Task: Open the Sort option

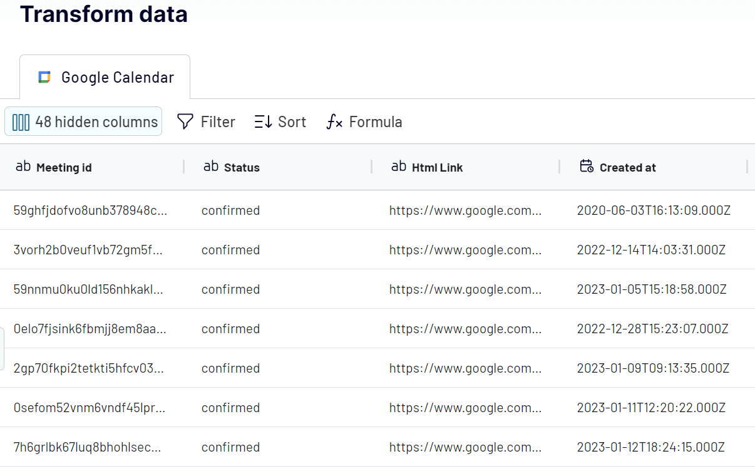Action: point(280,122)
